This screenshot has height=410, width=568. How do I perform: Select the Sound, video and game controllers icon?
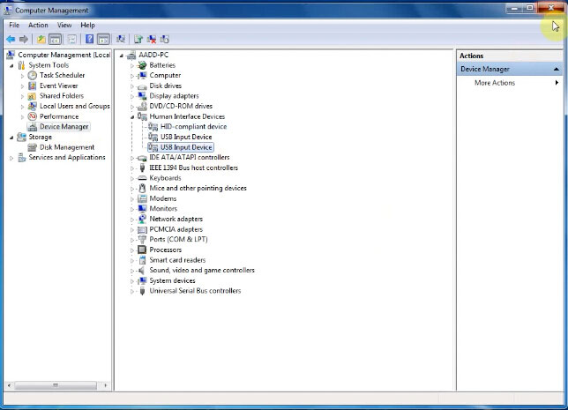142,271
